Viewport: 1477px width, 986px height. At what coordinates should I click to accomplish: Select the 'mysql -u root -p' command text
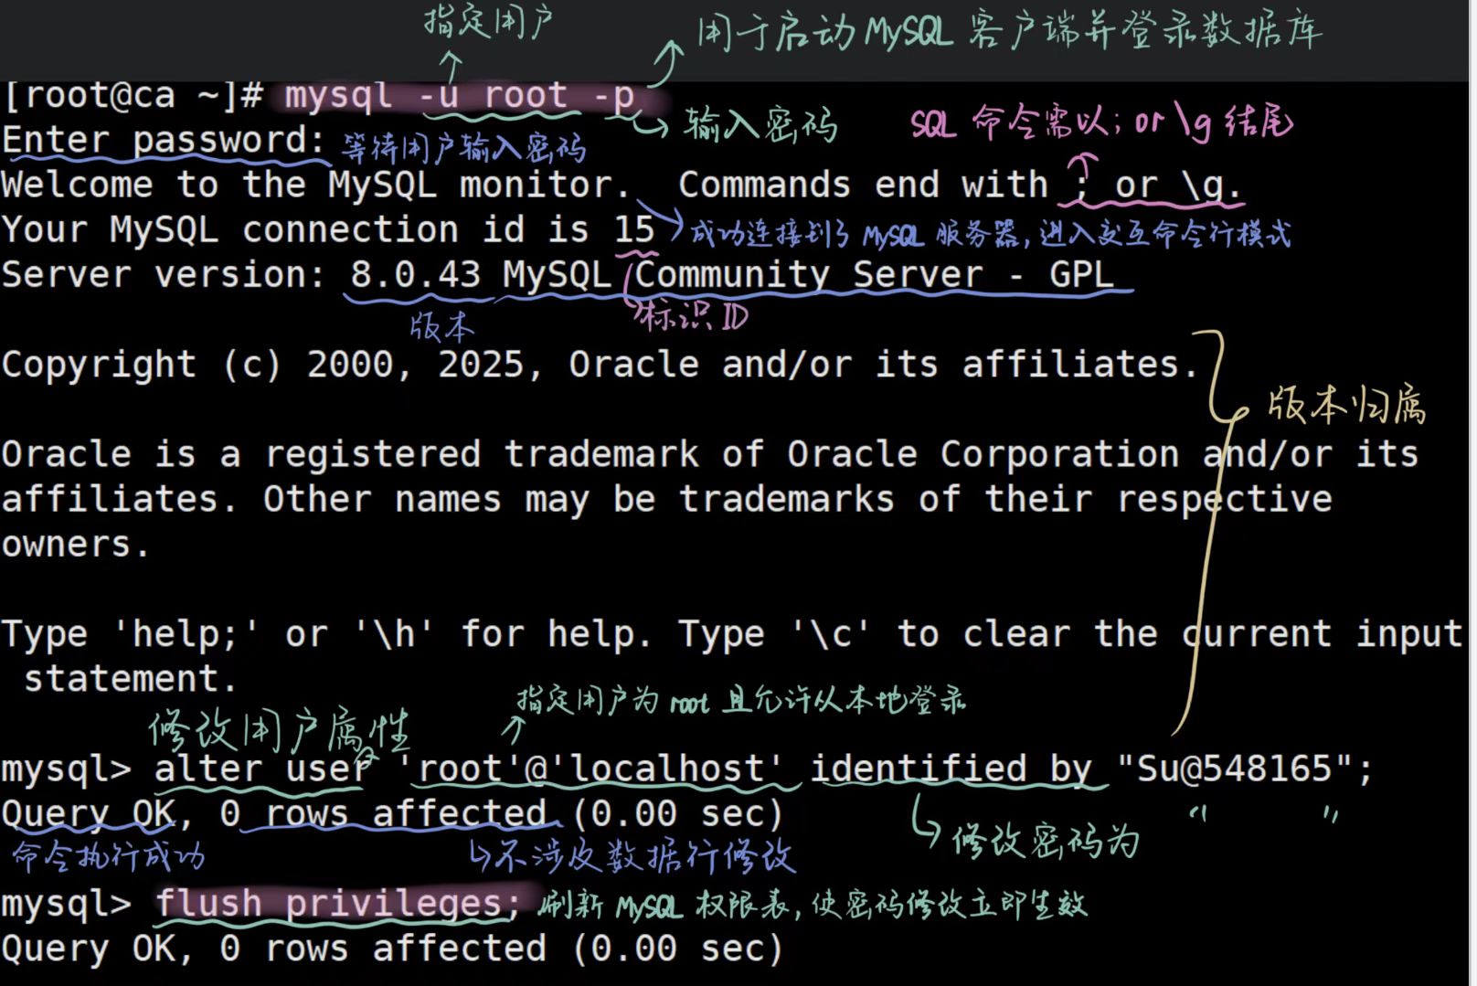coord(460,95)
